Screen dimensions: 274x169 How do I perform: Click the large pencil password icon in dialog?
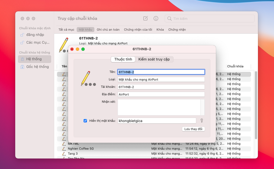[88, 79]
